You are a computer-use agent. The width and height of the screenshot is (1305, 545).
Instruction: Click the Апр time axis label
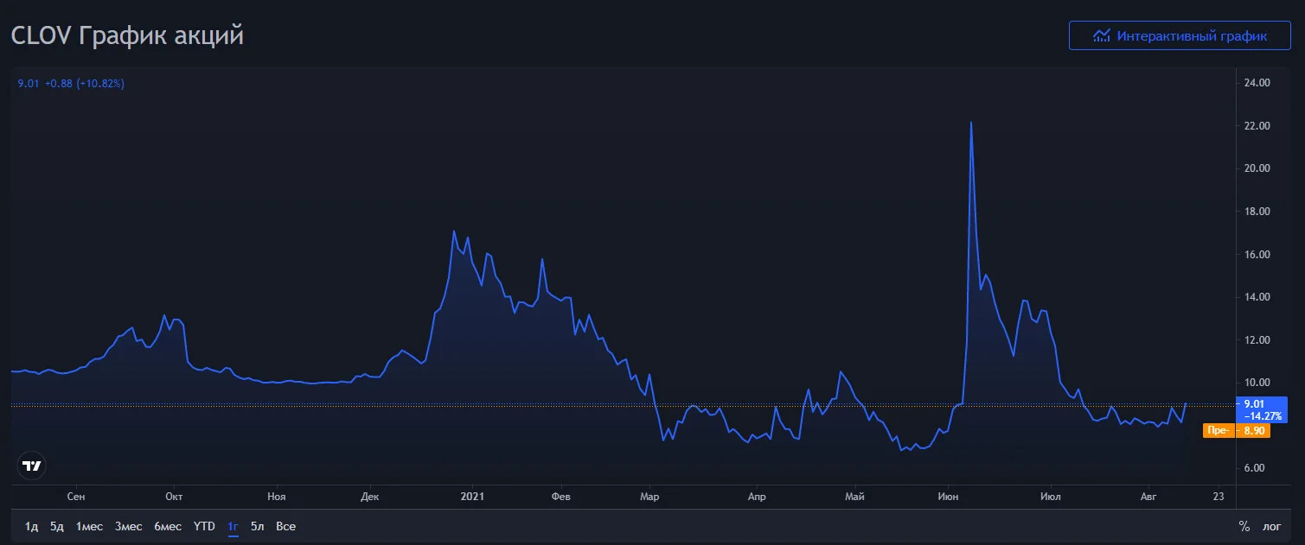(x=757, y=497)
